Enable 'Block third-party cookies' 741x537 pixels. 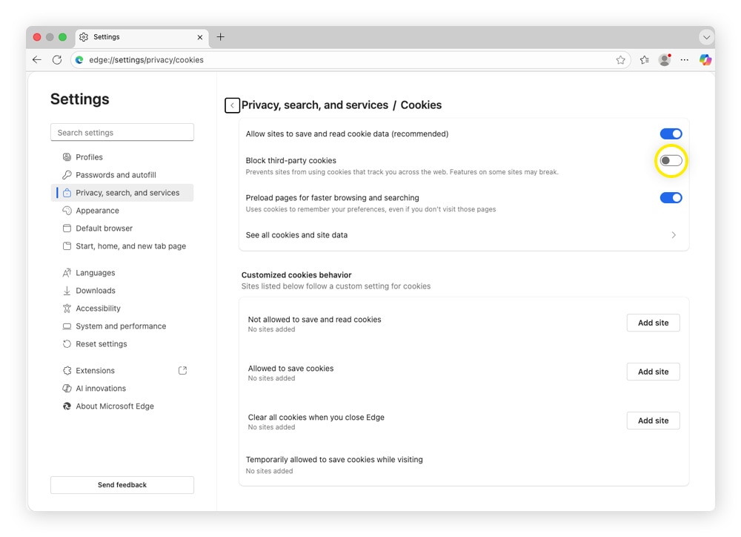point(671,160)
